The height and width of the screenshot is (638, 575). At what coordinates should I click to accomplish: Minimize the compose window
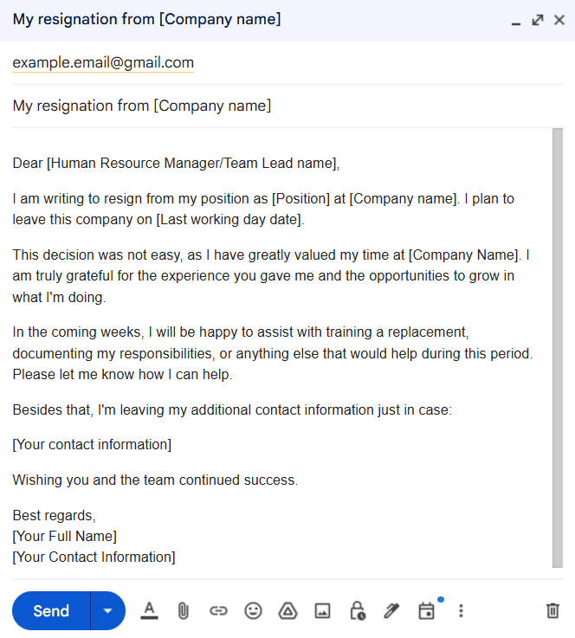[516, 21]
